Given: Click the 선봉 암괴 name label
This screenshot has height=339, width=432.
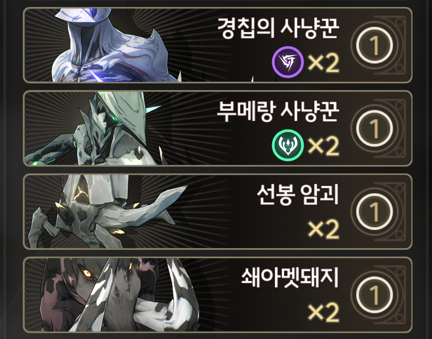Looking at the screenshot, I should click(298, 194).
